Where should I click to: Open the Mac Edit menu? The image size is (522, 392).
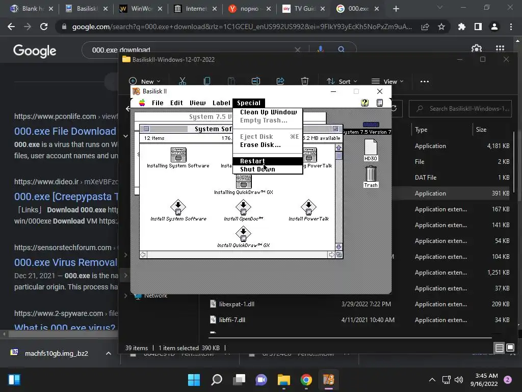[x=176, y=103]
